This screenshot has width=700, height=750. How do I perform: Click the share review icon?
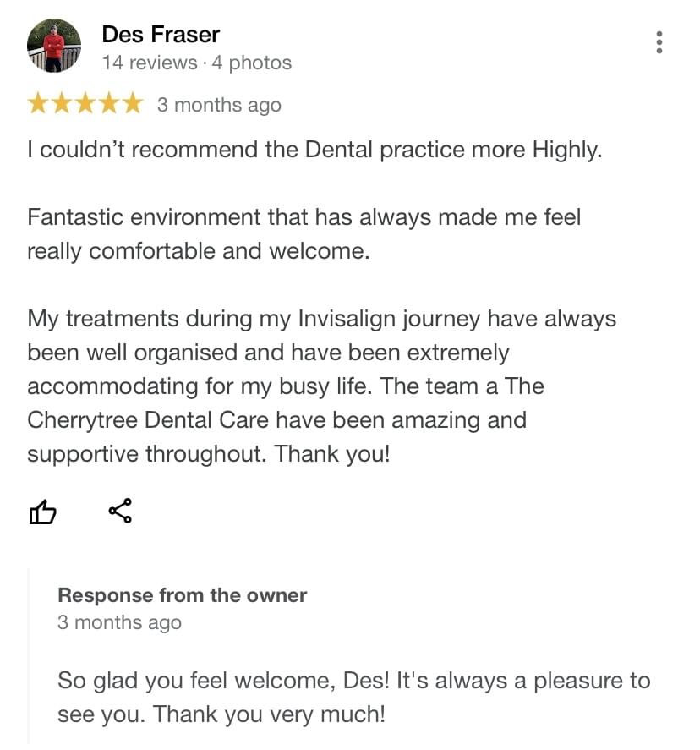120,511
